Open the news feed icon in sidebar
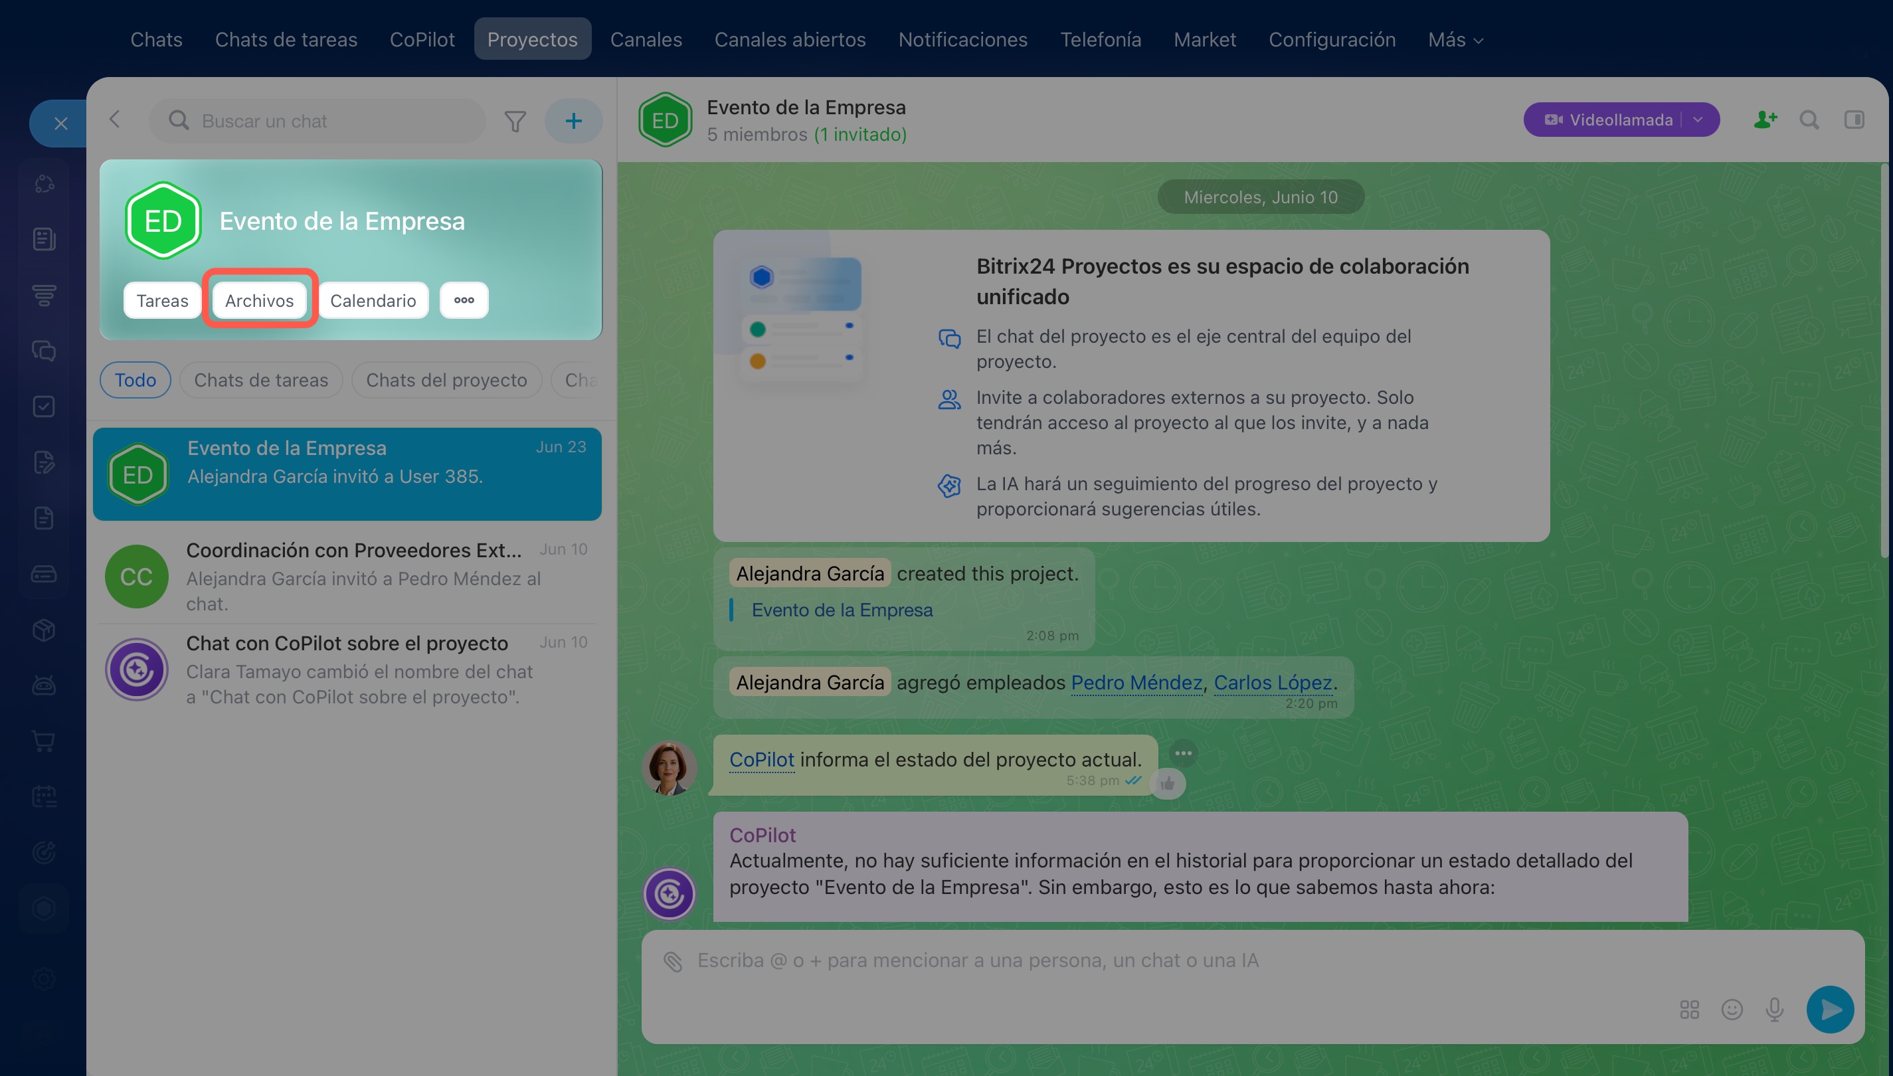The height and width of the screenshot is (1076, 1893). 45,238
